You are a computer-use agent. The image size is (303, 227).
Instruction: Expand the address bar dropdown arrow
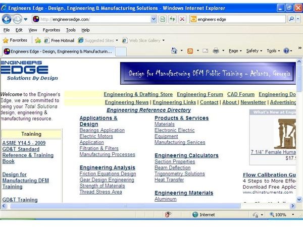coord(154,19)
